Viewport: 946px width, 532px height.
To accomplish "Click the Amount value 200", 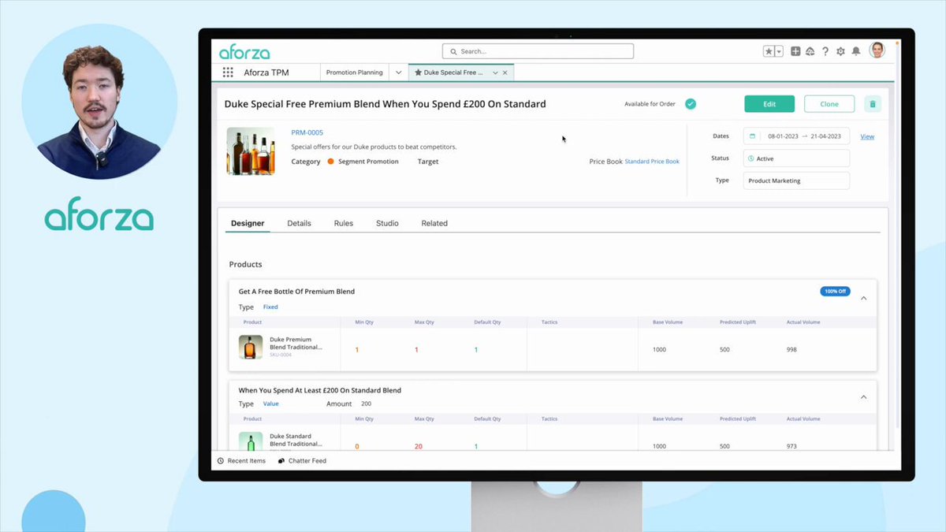I will tap(366, 404).
